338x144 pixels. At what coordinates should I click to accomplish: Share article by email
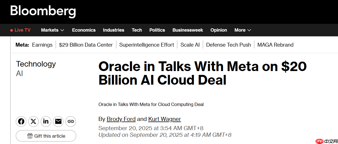[58, 122]
